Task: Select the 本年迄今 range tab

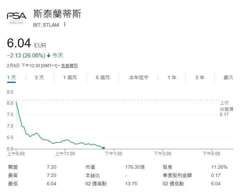Action: (139, 77)
